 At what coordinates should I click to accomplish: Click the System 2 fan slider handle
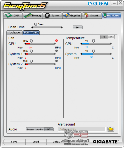coord(31,61)
